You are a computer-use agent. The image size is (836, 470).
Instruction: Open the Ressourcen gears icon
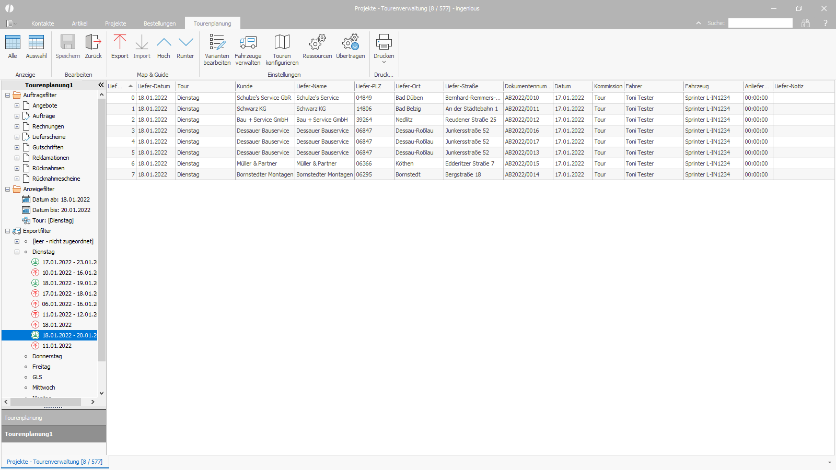(317, 42)
